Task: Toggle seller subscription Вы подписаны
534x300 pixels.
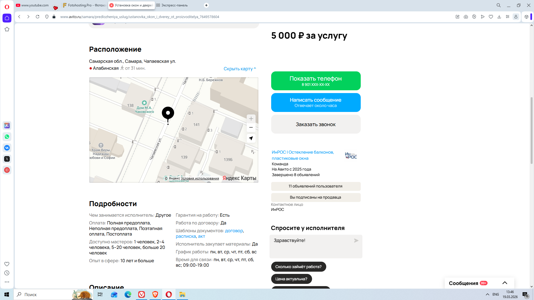Action: [316, 197]
